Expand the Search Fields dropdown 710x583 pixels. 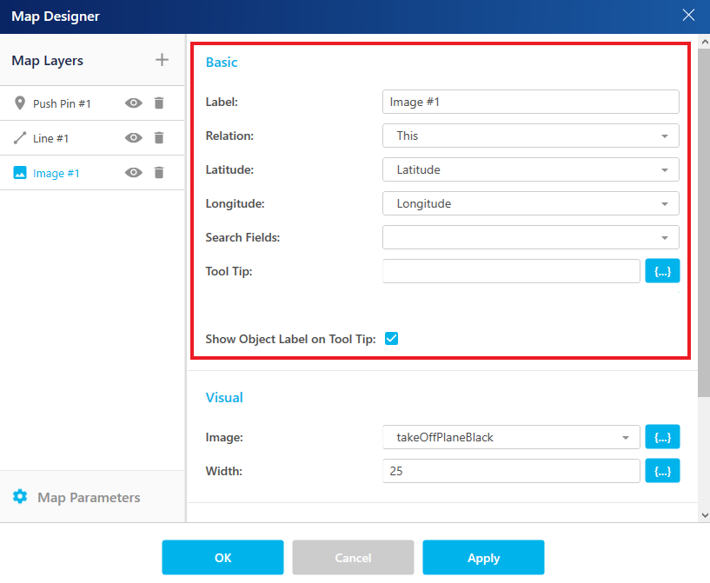click(531, 237)
